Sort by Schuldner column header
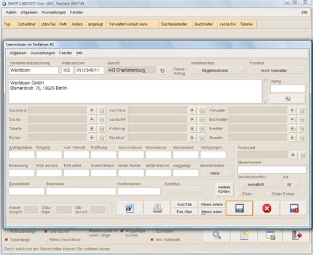The height and width of the screenshot is (255, 313). [27, 24]
